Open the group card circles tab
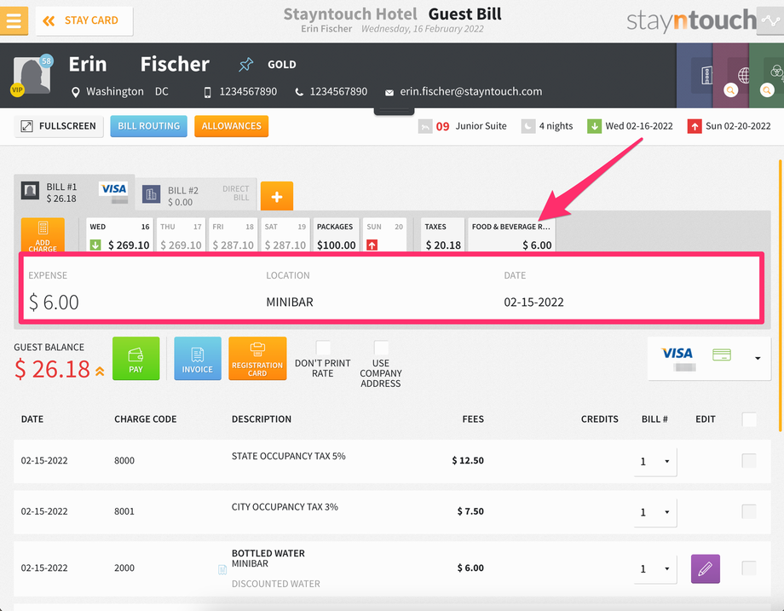This screenshot has height=611, width=784. pyautogui.click(x=766, y=76)
